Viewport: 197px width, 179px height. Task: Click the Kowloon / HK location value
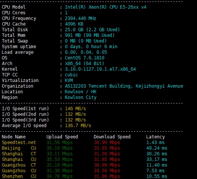coord(81,92)
